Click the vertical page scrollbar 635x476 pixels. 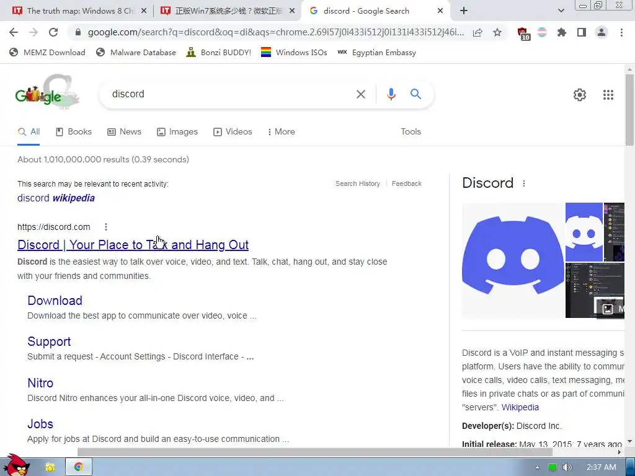coord(629,110)
